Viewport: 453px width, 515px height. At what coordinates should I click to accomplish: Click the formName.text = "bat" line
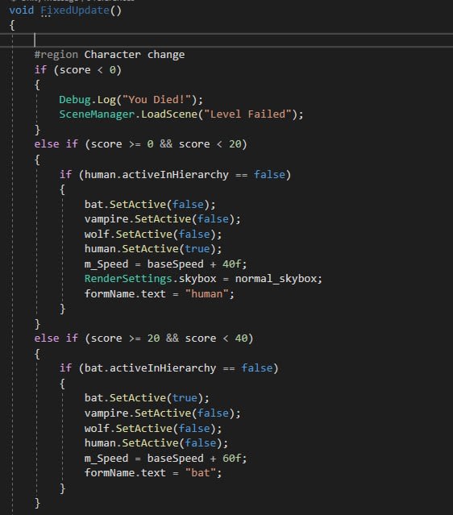pos(153,473)
